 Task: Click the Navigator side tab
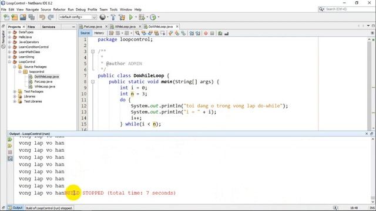pyautogui.click(x=3, y=39)
